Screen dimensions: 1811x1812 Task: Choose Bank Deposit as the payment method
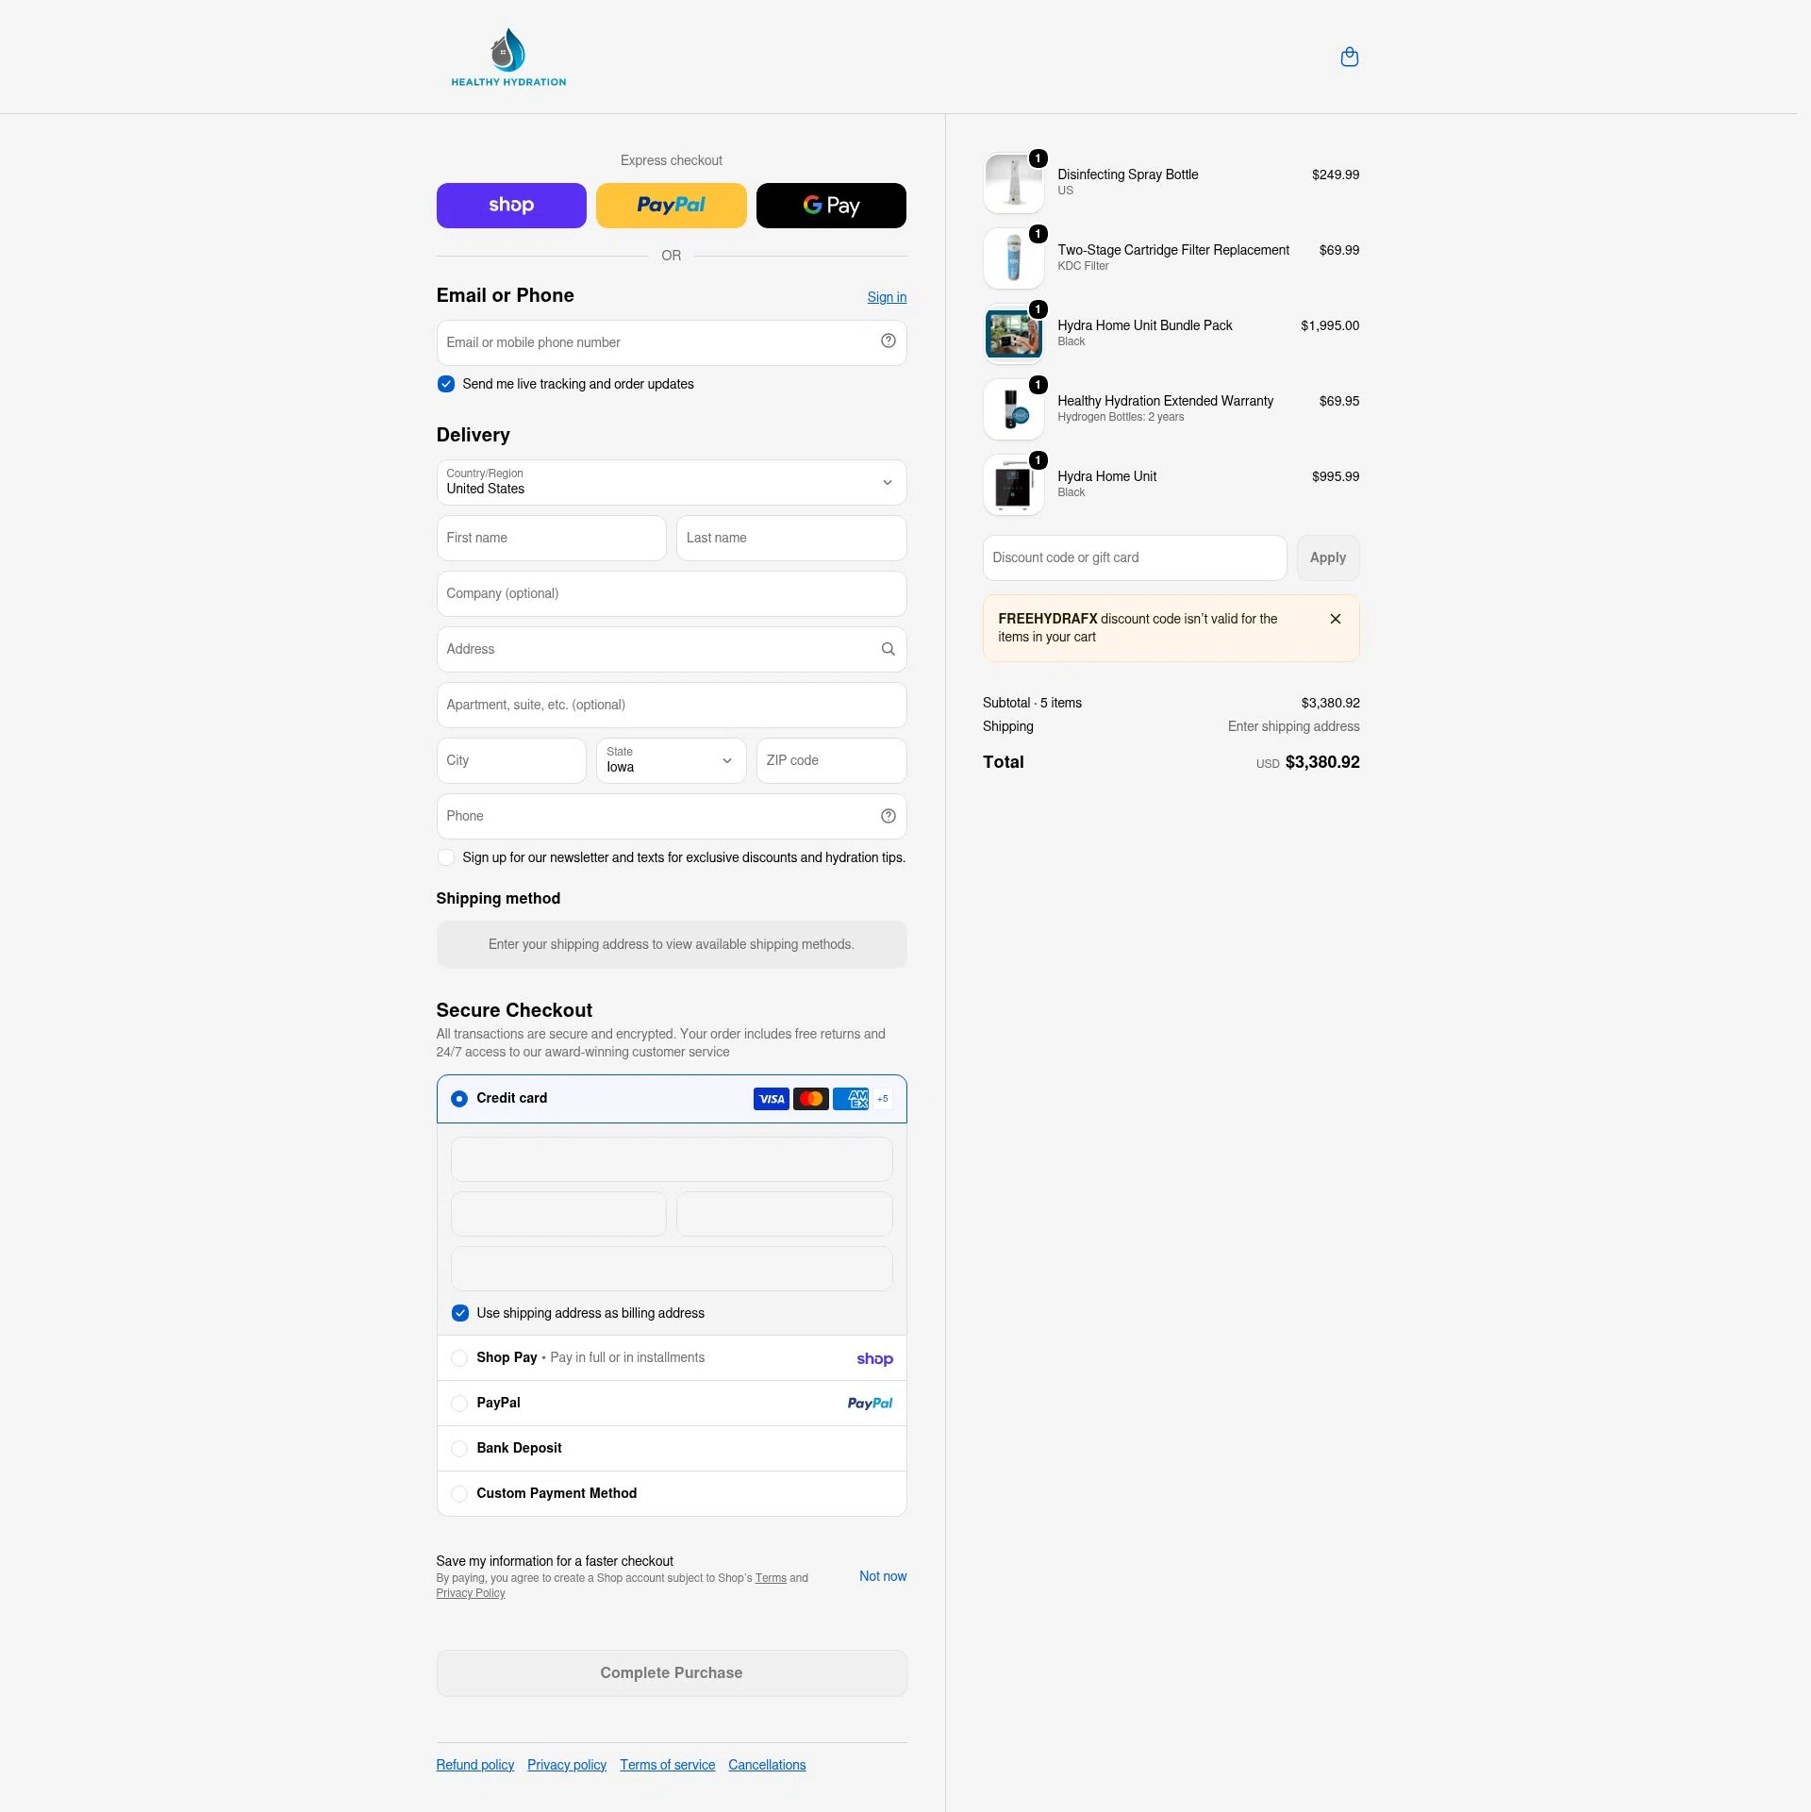[459, 1449]
